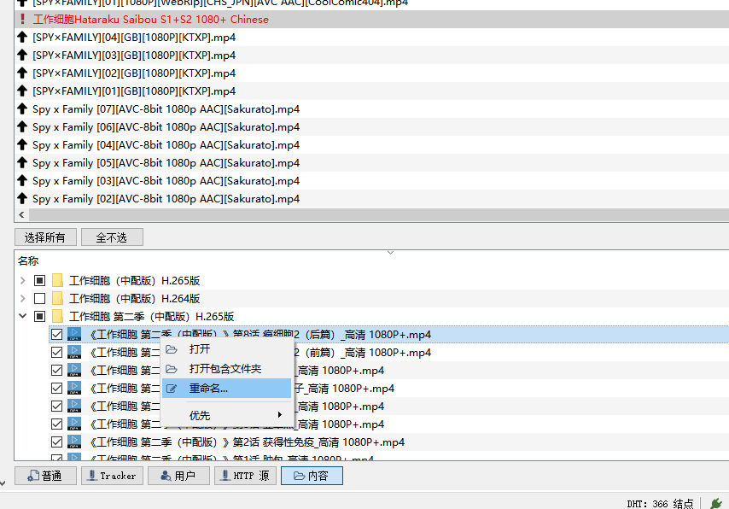This screenshot has width=729, height=509.
Task: Uncheck the 第8话 癌细胞2（后篇）file checkbox
Action: [56, 334]
